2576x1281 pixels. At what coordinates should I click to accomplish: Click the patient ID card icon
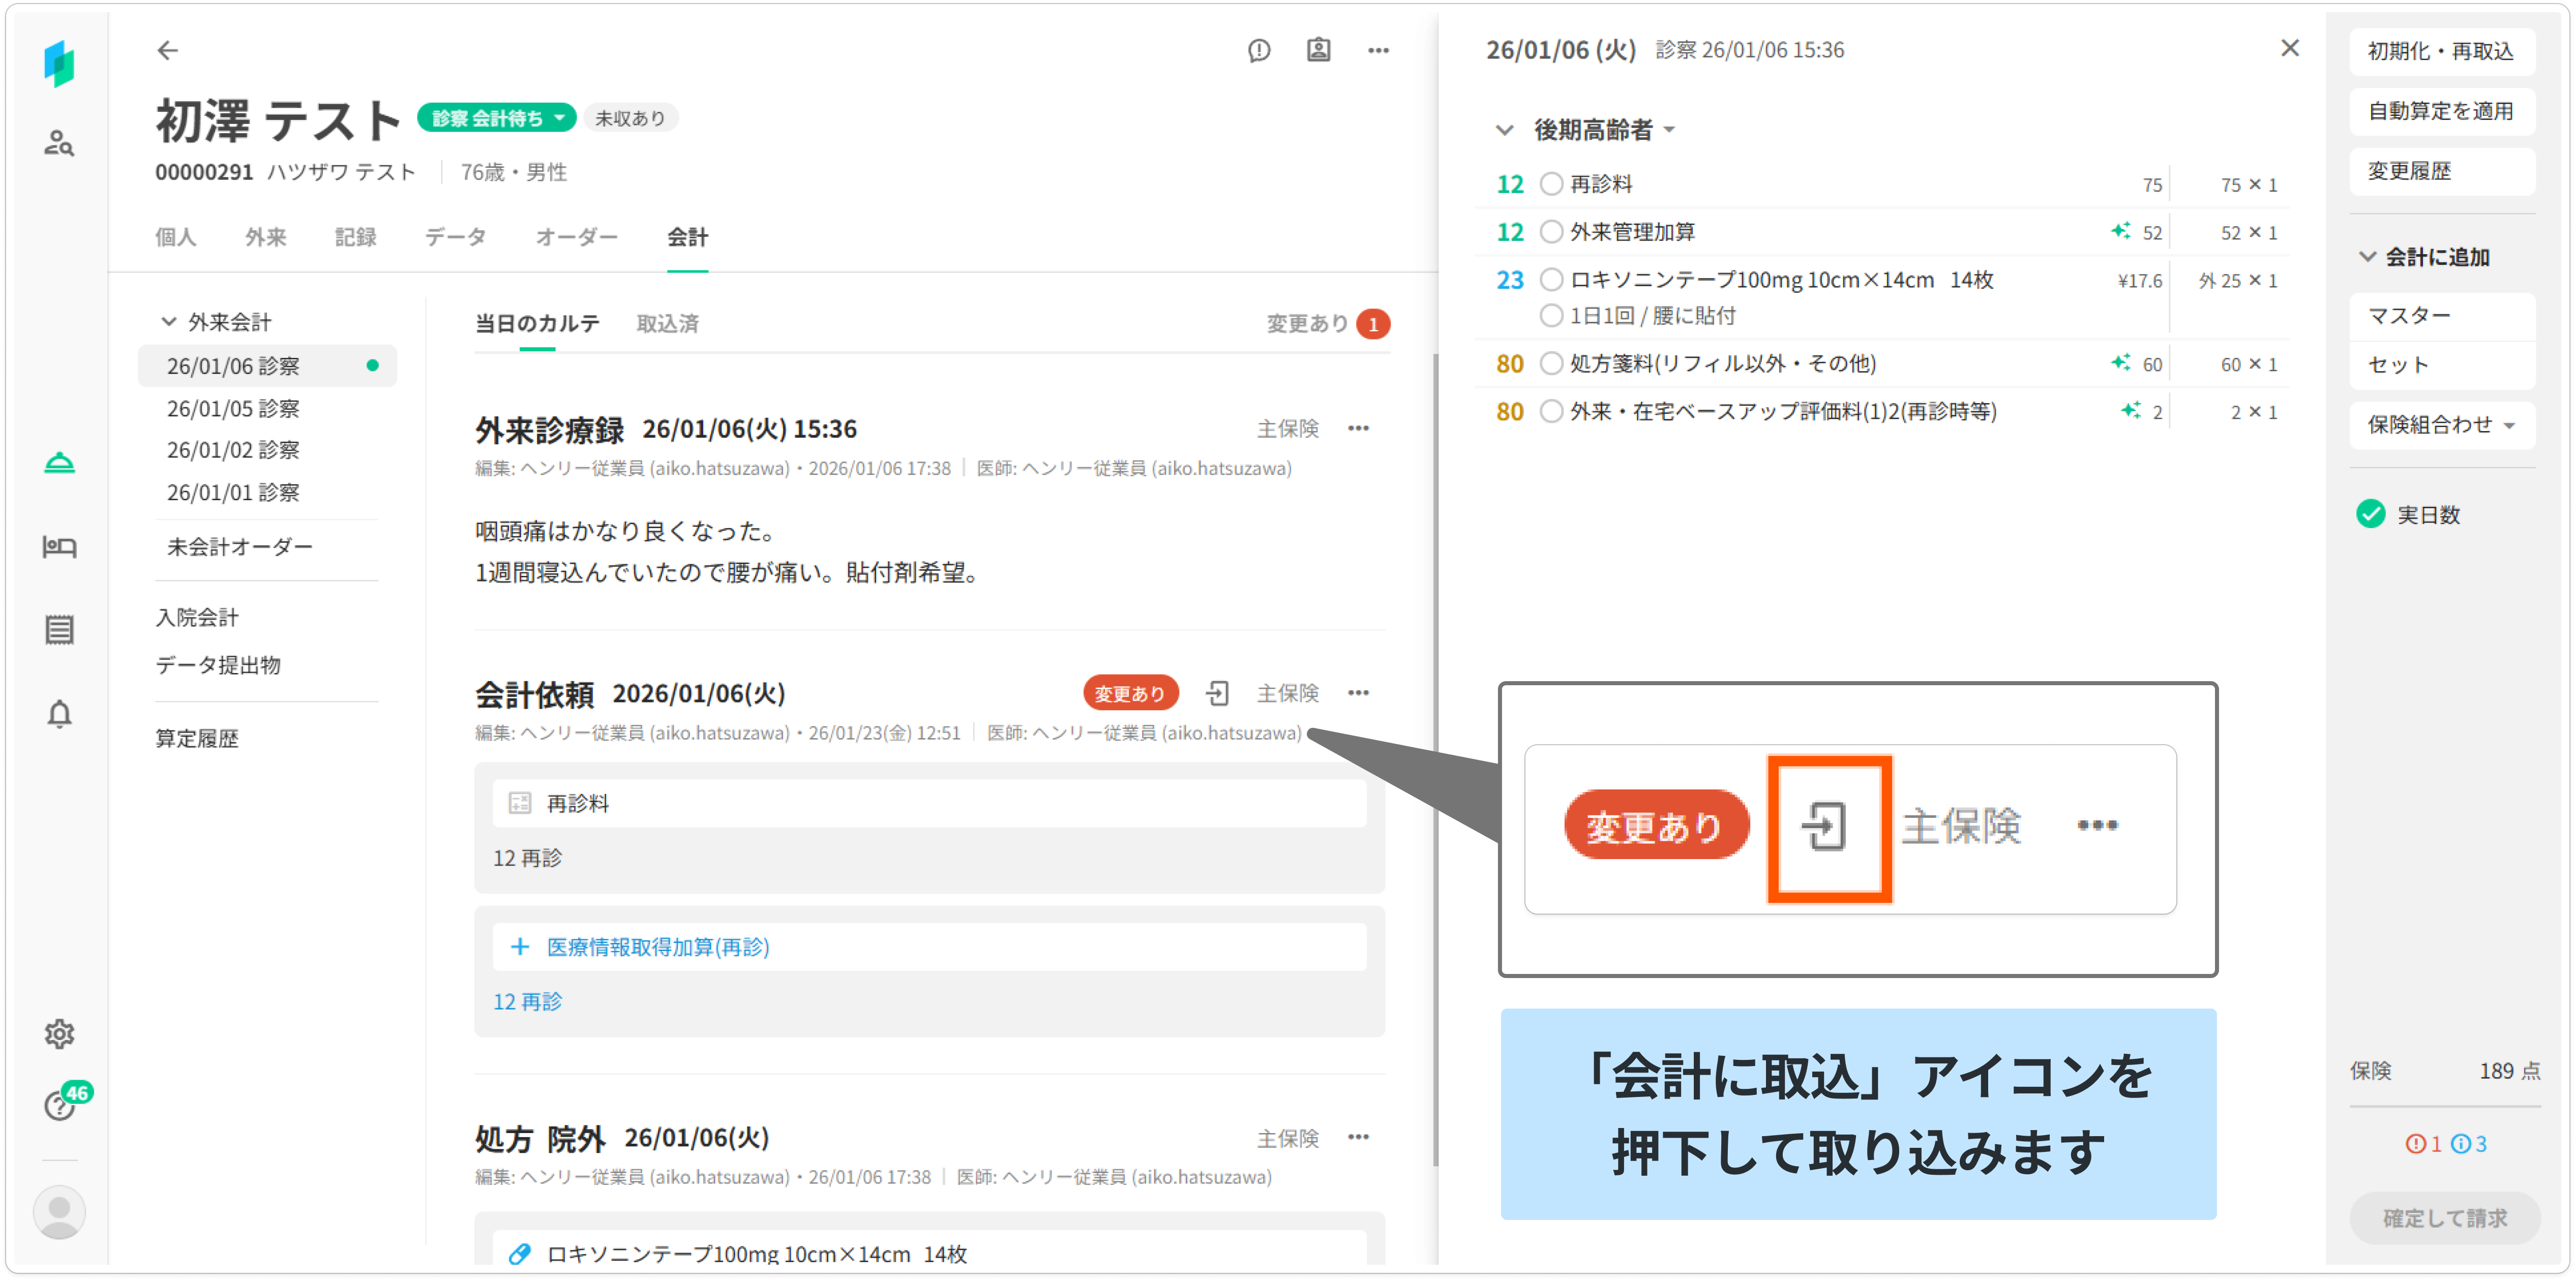click(1318, 50)
